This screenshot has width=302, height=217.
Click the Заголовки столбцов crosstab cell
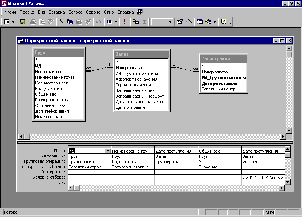133,167
